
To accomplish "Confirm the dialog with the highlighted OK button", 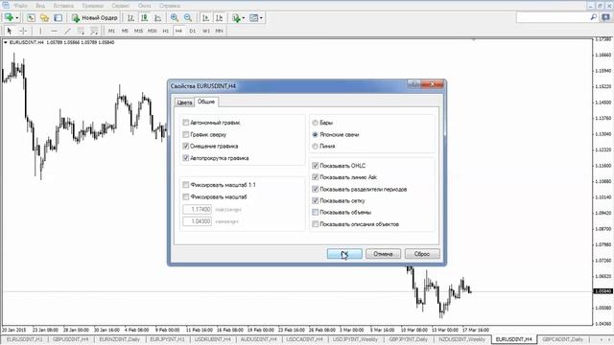I will pos(344,254).
